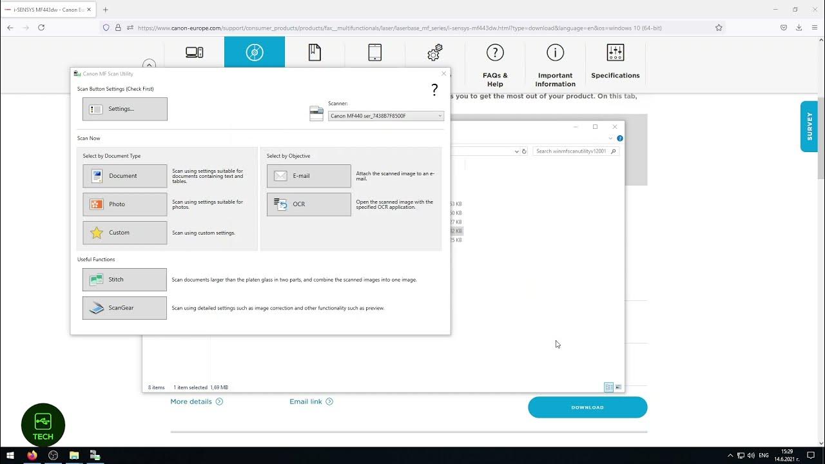Open OBS Studio from the taskbar

tap(53, 456)
